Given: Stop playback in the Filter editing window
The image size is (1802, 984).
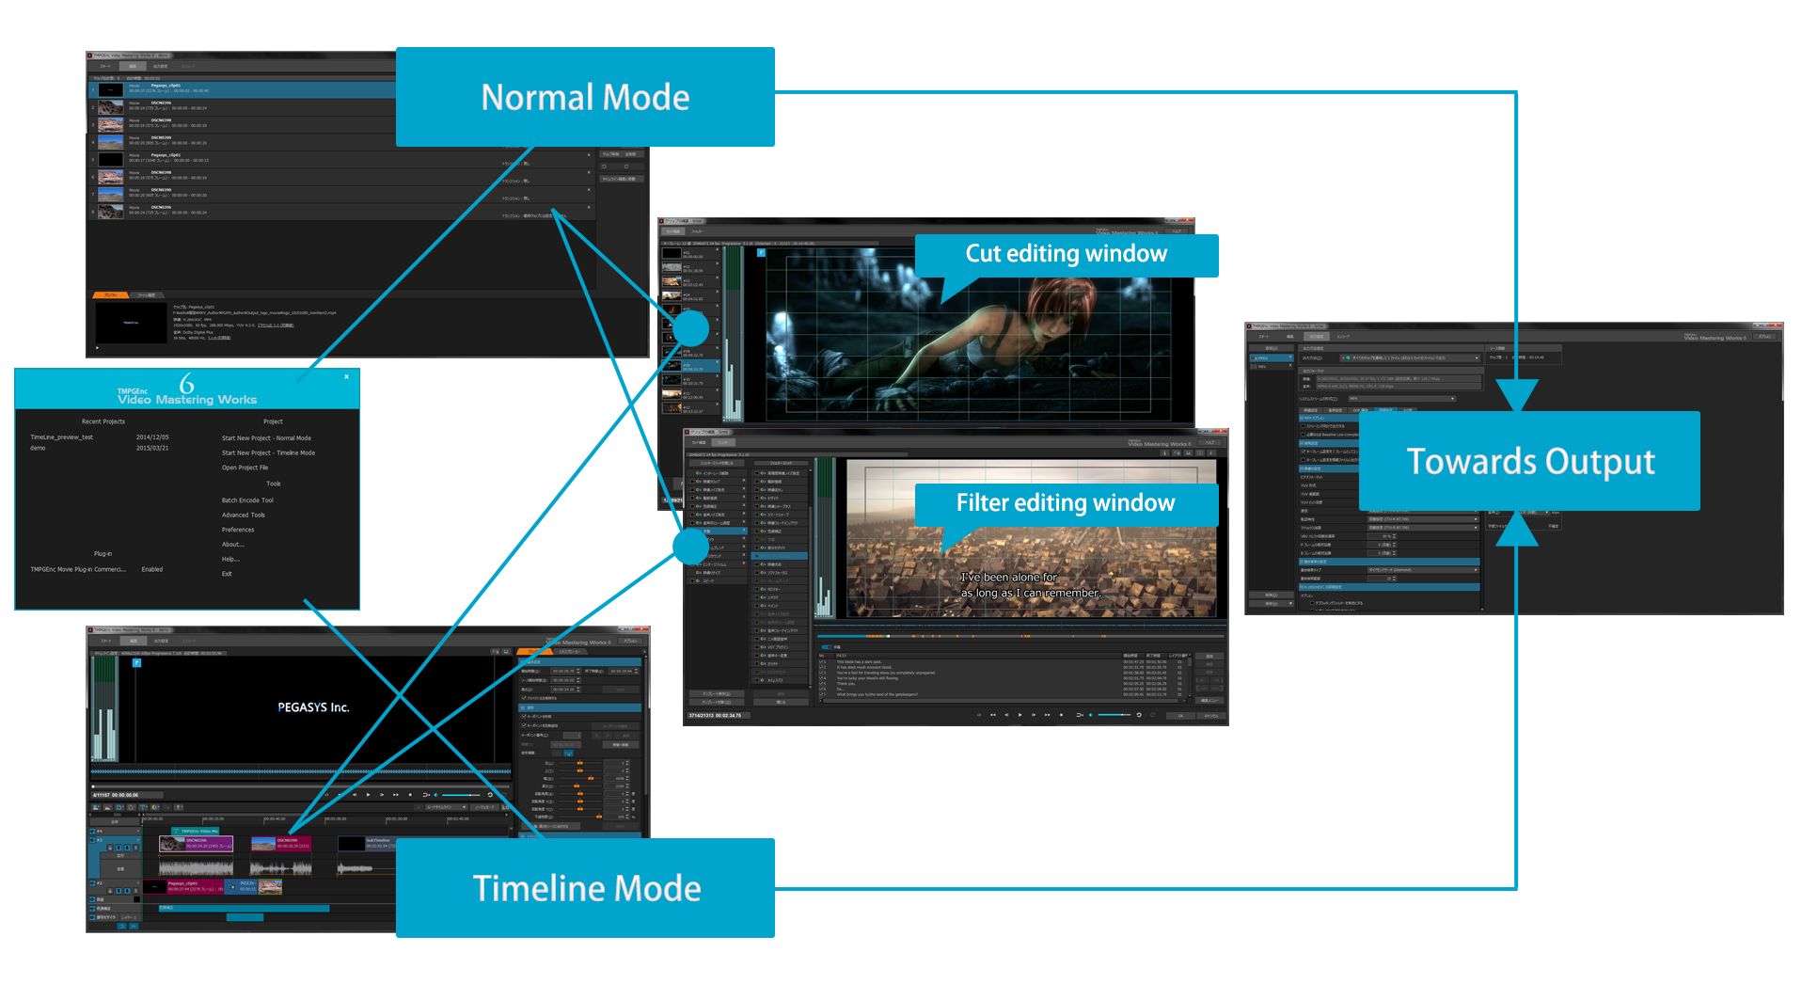Looking at the screenshot, I should click(1061, 715).
